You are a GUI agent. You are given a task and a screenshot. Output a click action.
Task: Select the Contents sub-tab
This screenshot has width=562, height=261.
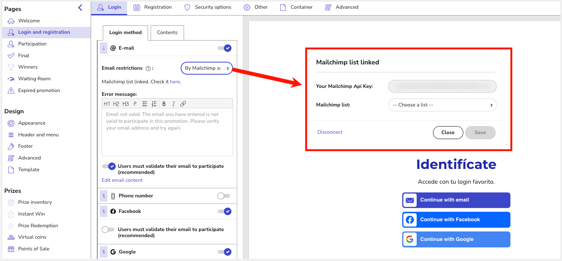(x=167, y=33)
